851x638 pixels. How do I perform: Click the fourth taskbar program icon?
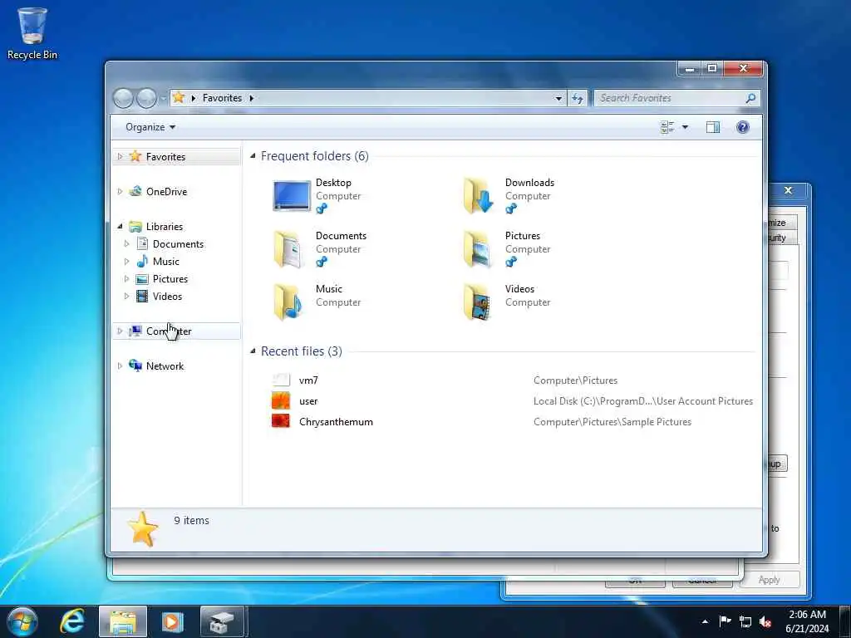[222, 621]
